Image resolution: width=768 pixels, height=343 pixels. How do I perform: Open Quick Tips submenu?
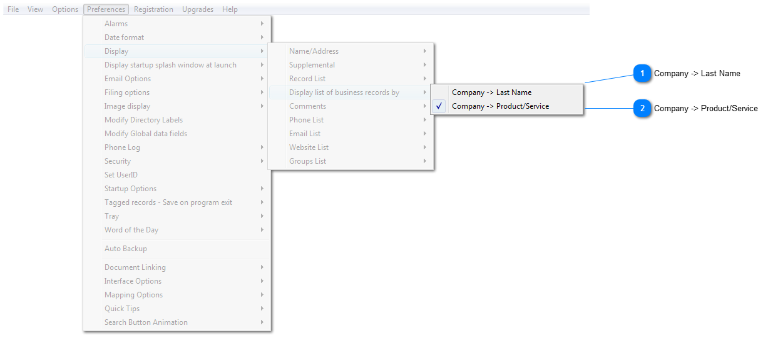click(177, 309)
